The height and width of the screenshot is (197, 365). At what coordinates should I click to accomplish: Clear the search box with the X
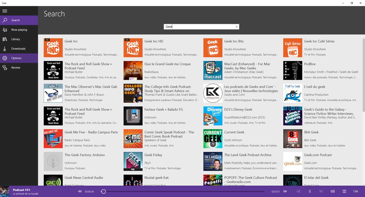[x=237, y=27]
